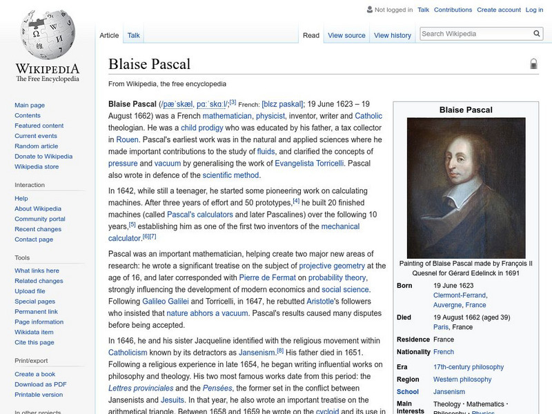Click Upload file in the sidebar

tap(30, 290)
